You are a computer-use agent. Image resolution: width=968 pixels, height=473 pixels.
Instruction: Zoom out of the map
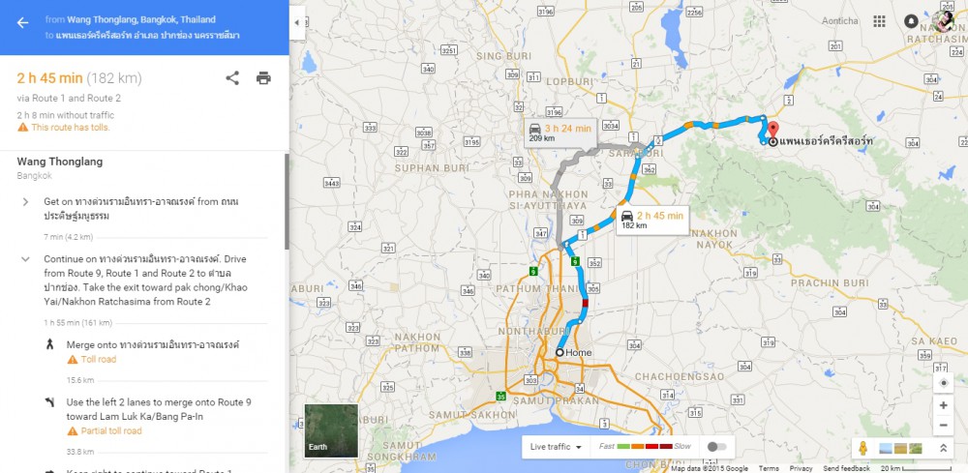click(943, 425)
